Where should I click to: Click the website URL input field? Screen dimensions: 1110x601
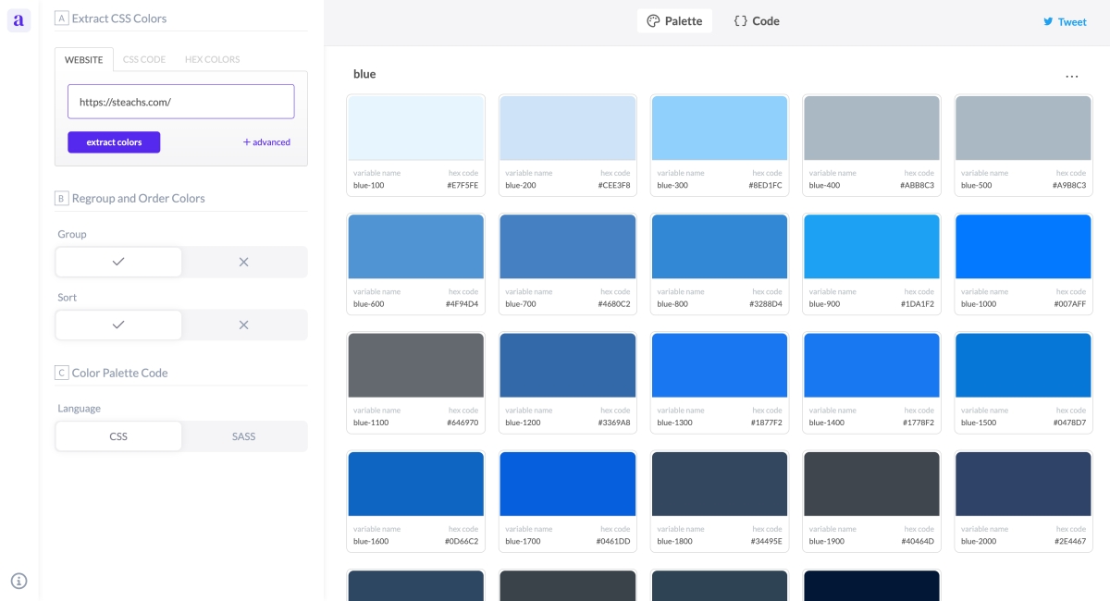point(180,102)
